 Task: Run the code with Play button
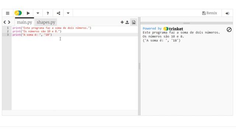coord(28,13)
